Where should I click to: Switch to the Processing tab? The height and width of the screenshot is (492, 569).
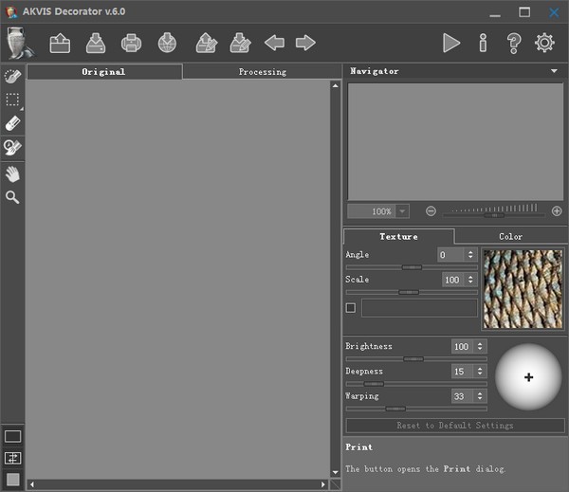tap(262, 72)
